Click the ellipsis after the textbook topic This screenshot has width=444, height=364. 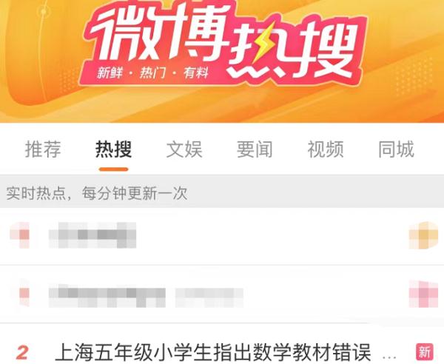pos(389,357)
